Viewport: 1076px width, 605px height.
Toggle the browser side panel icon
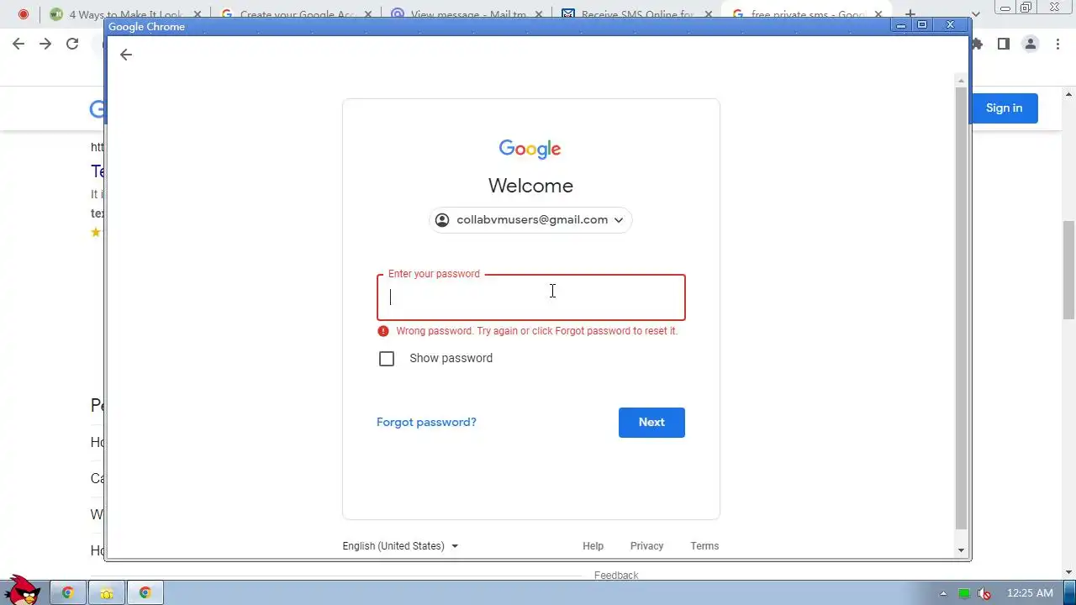click(1004, 44)
